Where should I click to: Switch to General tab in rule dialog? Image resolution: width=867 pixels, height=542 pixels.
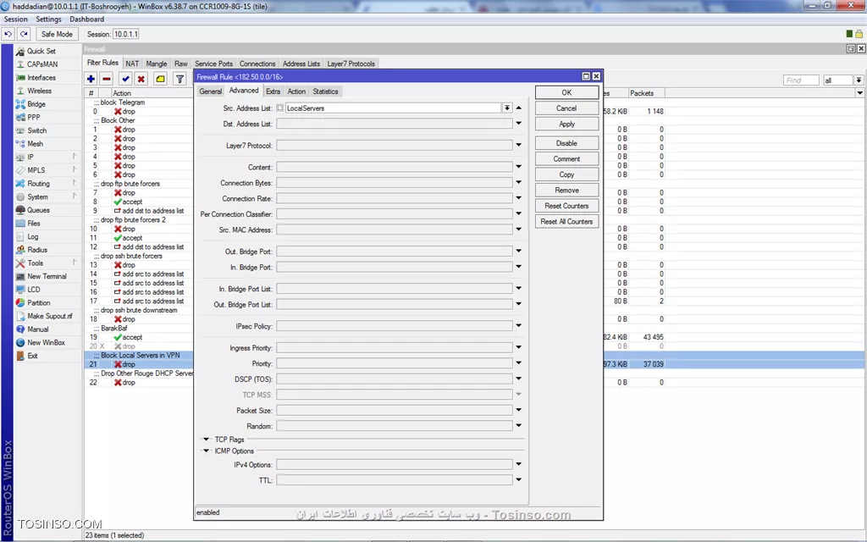pos(211,91)
